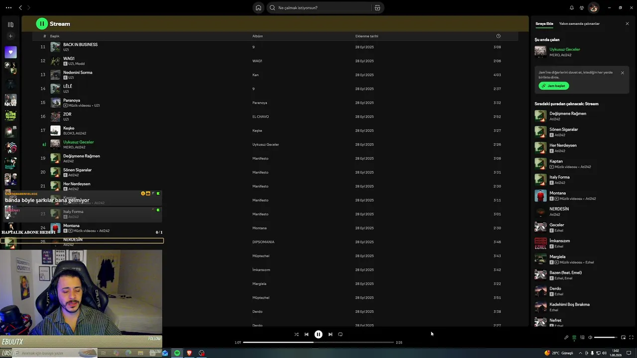Sort by the duration clock icon
Image resolution: width=637 pixels, height=358 pixels.
tap(498, 36)
